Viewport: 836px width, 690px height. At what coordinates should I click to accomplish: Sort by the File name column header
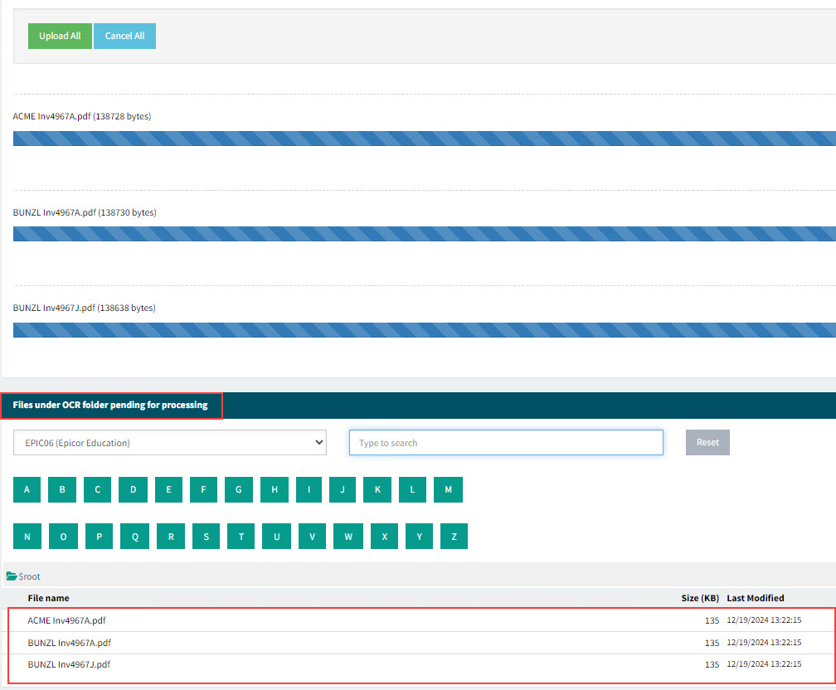click(48, 598)
